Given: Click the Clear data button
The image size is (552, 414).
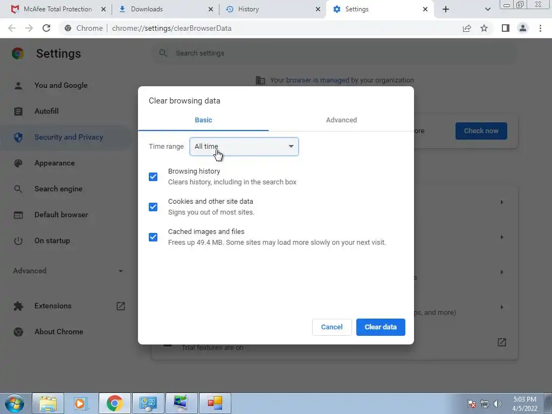Looking at the screenshot, I should [x=381, y=327].
